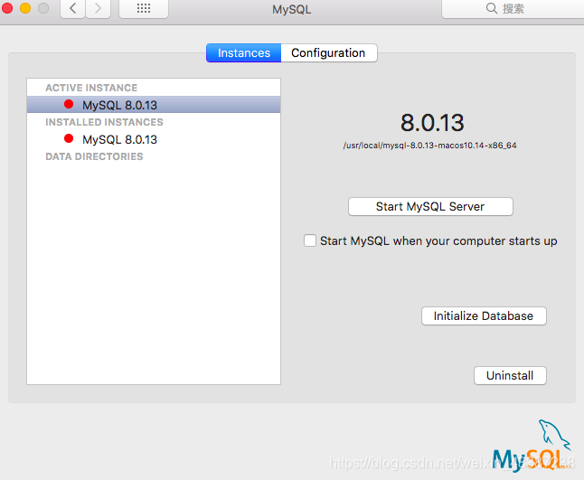Click the ACTIVE INSTANCE header

pos(91,88)
